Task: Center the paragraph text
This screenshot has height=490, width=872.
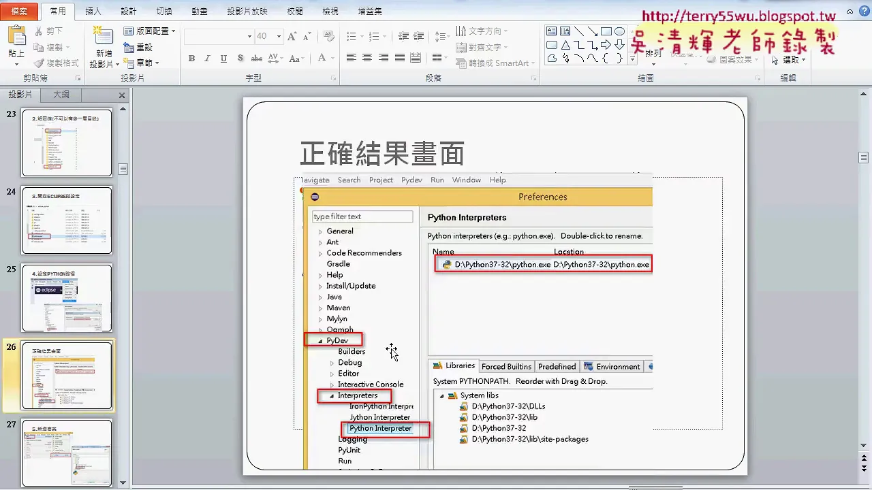Action: pyautogui.click(x=367, y=59)
